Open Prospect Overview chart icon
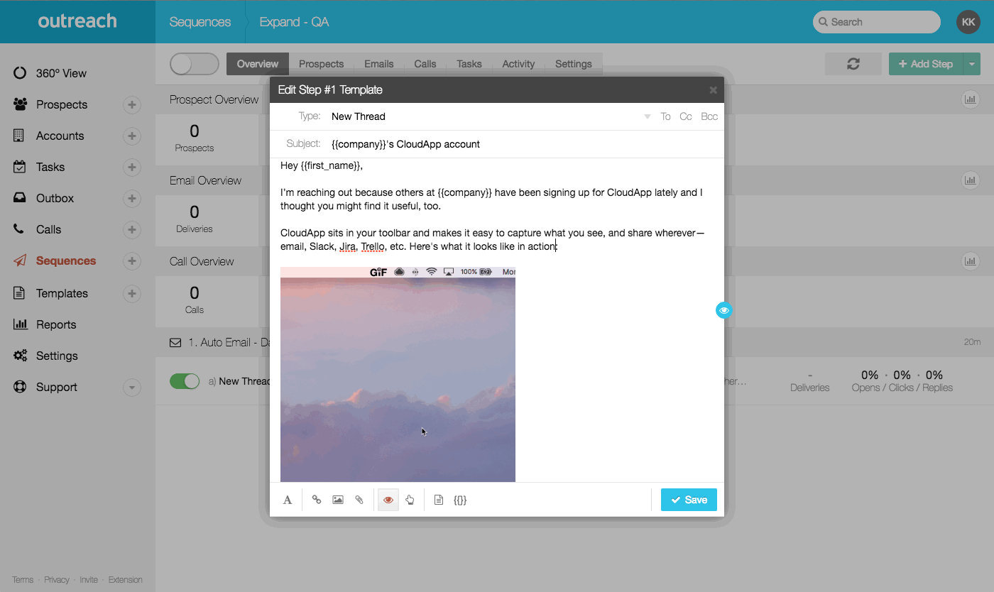The width and height of the screenshot is (994, 592). (970, 99)
